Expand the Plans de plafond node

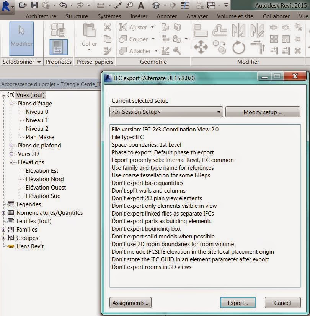click(11, 146)
